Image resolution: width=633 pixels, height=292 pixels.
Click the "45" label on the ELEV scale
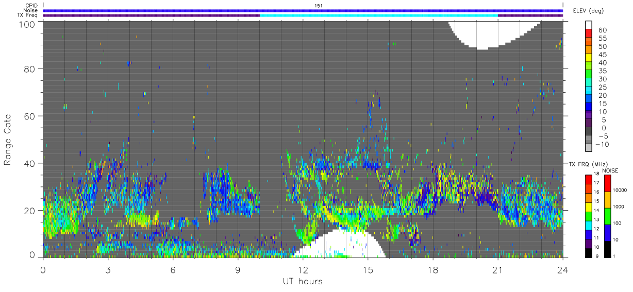click(x=603, y=55)
